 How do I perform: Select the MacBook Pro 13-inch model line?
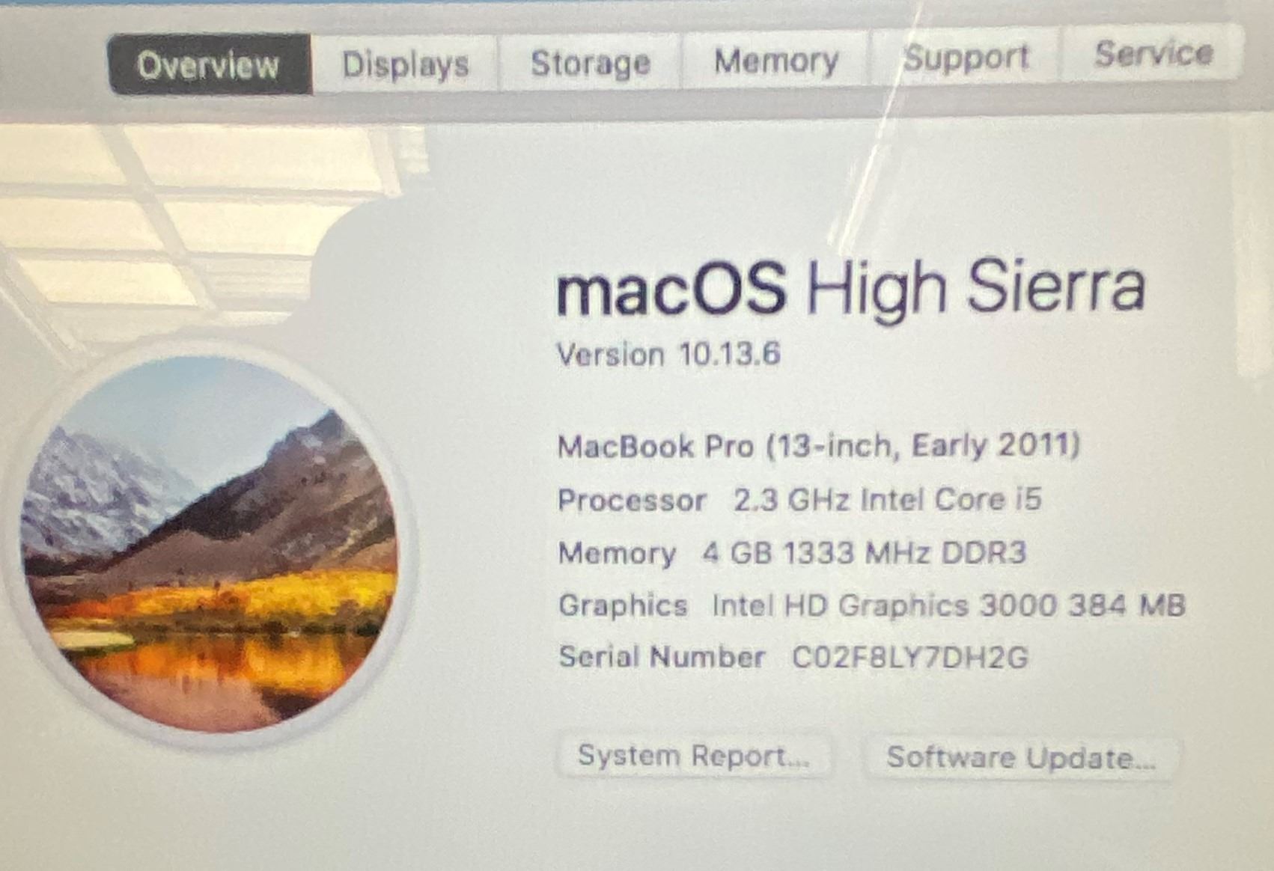pos(819,446)
